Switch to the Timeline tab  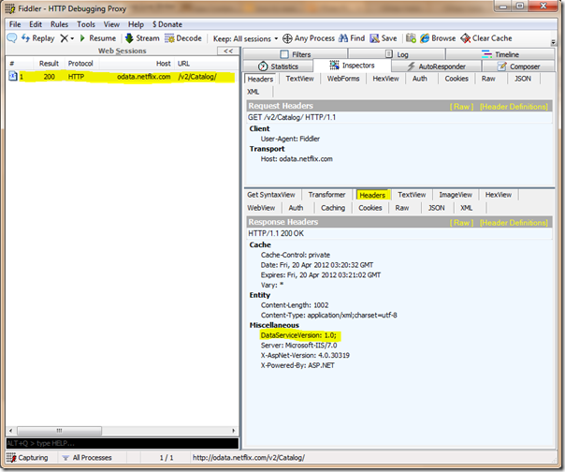click(500, 54)
